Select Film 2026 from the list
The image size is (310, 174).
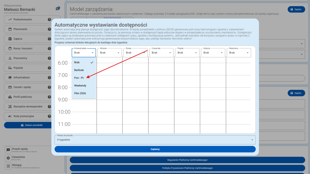pyautogui.click(x=80, y=93)
